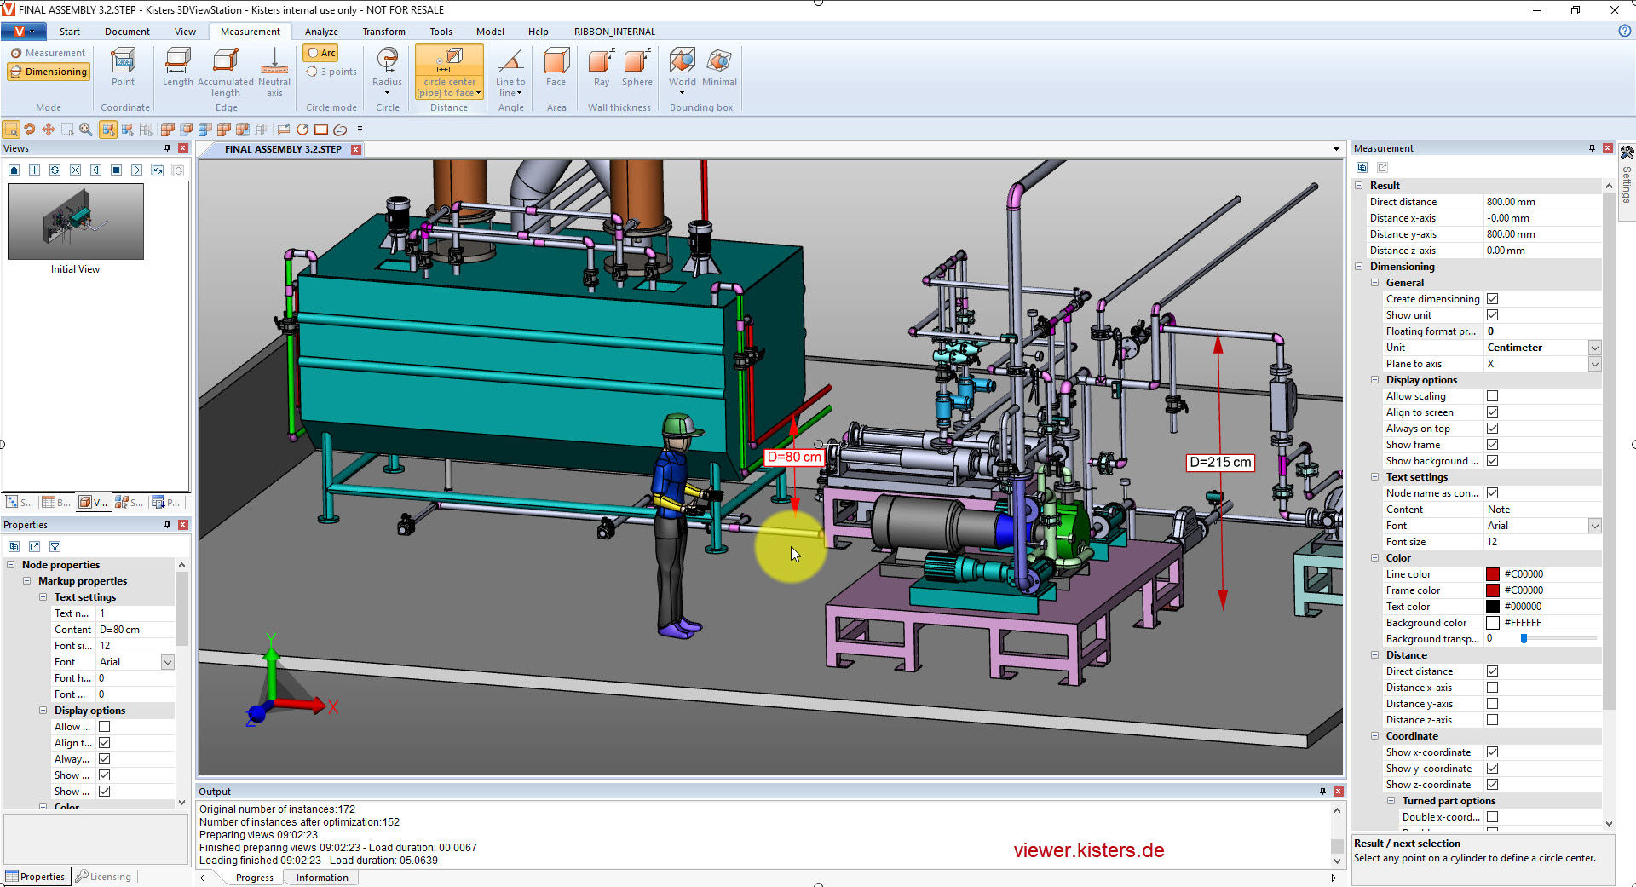Open the Tools ribbon tab
Viewport: 1636px width, 887px height.
point(441,32)
